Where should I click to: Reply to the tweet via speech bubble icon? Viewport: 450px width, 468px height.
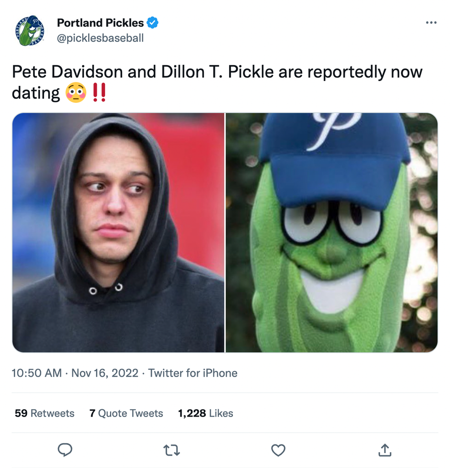point(65,450)
